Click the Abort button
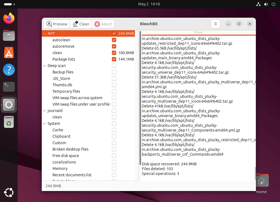Viewport: 280px width, 202px height. pyautogui.click(x=103, y=24)
